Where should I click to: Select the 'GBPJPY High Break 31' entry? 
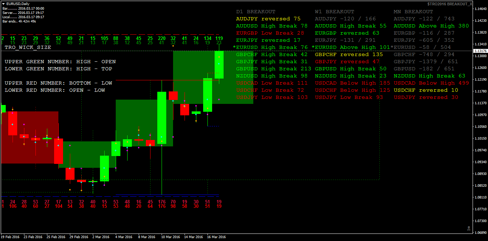[272, 62]
